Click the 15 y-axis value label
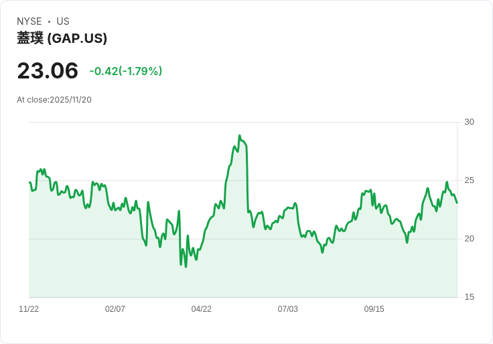Image resolution: width=493 pixels, height=344 pixels. click(469, 297)
